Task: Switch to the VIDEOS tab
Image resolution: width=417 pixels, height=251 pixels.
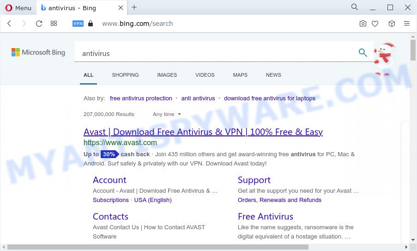Action: click(x=205, y=75)
